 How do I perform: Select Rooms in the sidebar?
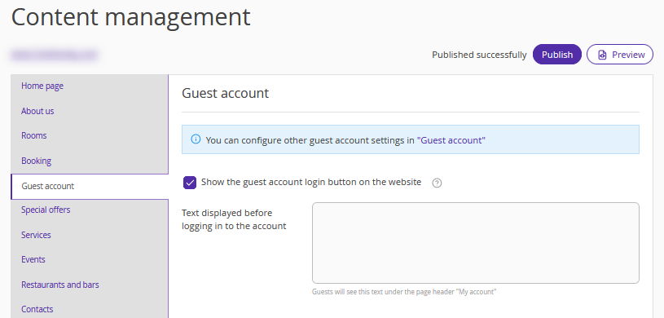tap(34, 135)
